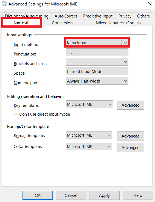Click the Punctuation label

(25, 54)
